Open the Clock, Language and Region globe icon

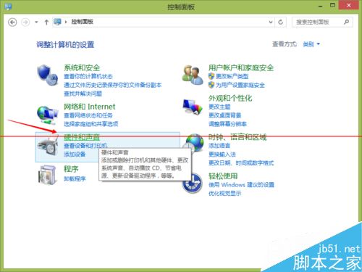[193, 143]
